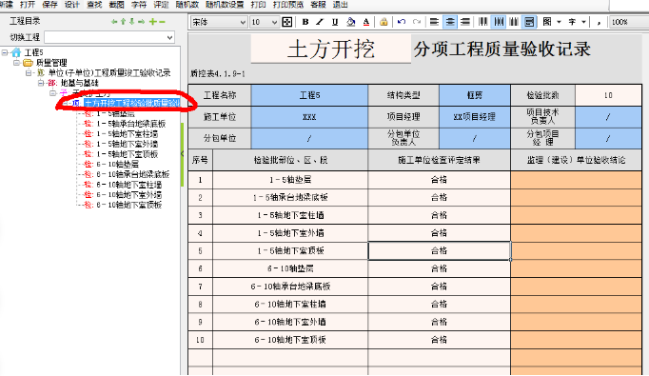Click the 工程5 project name cell
Viewport: 649px width, 376px height.
(x=309, y=95)
